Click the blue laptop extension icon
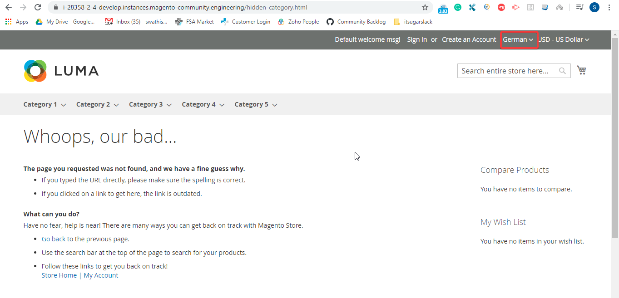 tap(545, 7)
